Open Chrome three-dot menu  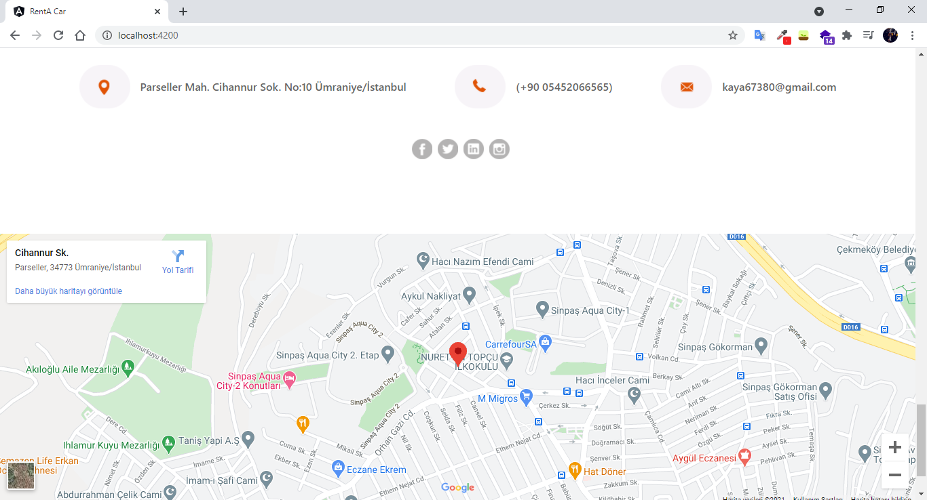[x=913, y=35]
